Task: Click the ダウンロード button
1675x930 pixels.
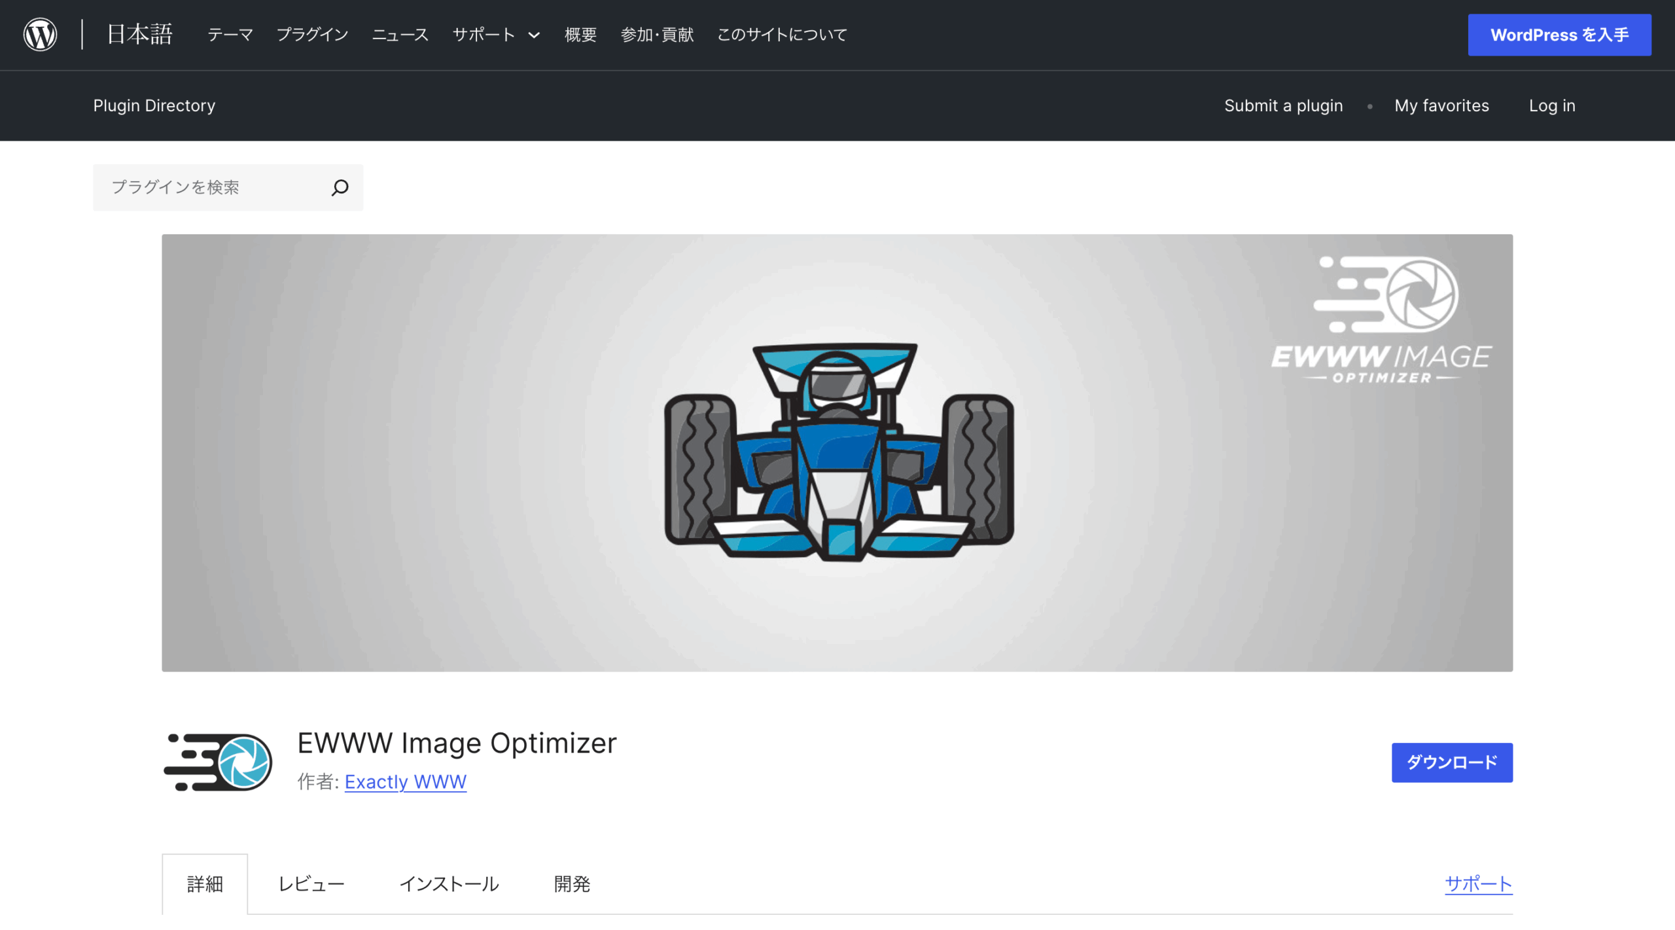Action: tap(1452, 762)
